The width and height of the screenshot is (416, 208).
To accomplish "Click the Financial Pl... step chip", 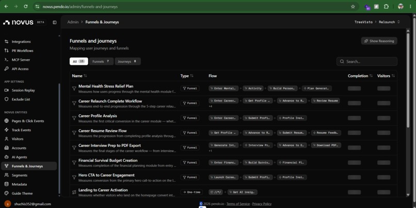I will click(x=292, y=163).
